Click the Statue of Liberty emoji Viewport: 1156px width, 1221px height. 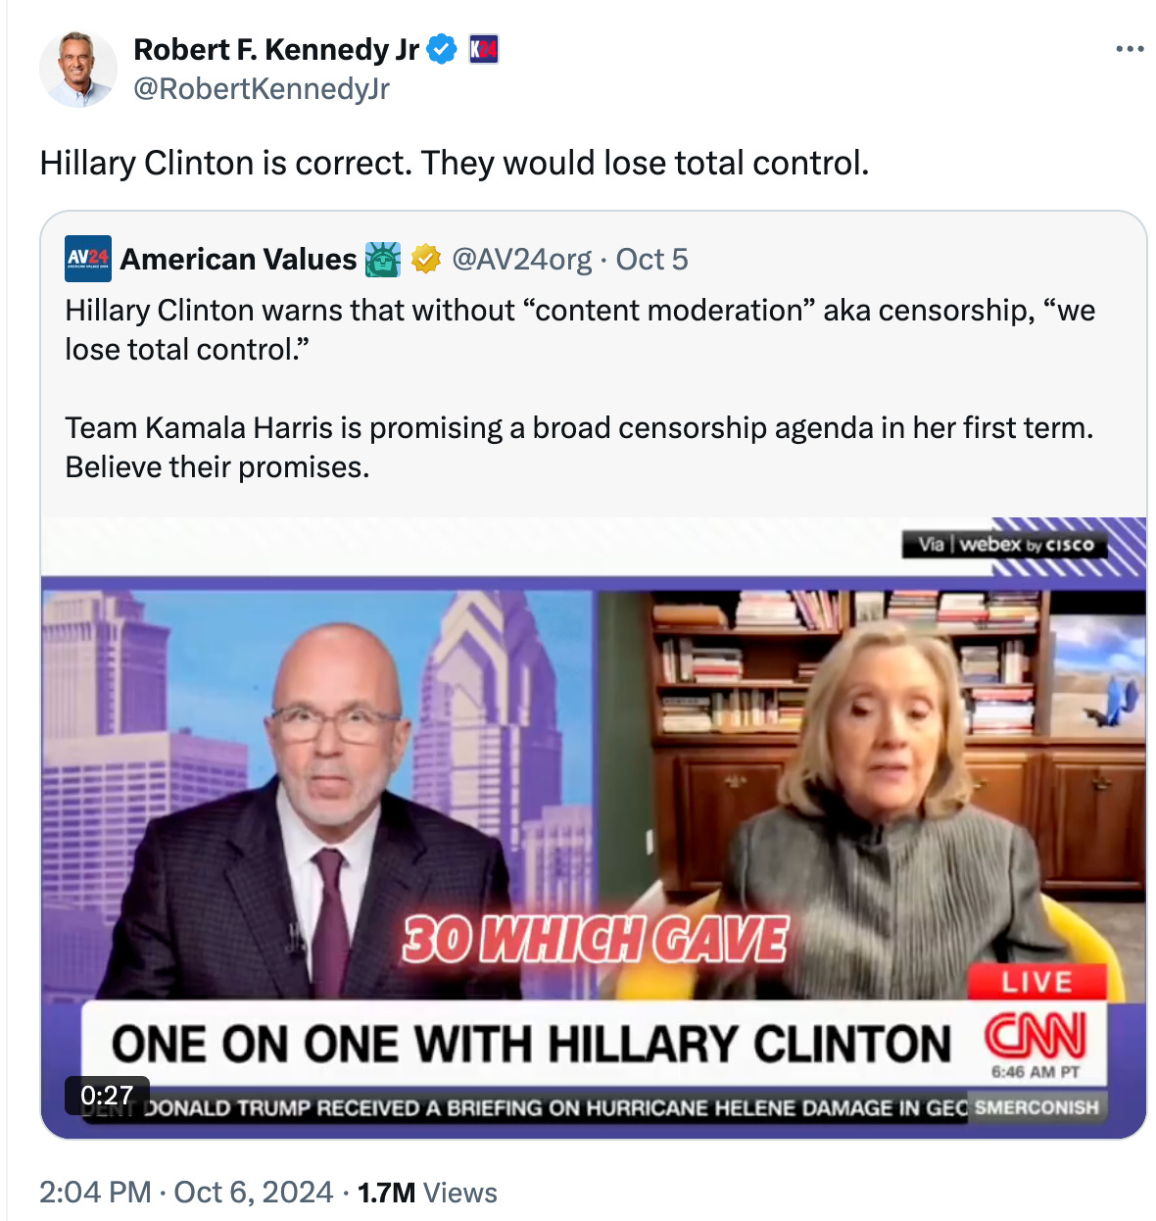[x=383, y=259]
